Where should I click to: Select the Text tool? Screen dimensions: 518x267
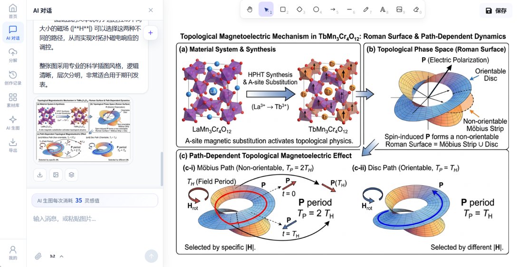point(383,10)
